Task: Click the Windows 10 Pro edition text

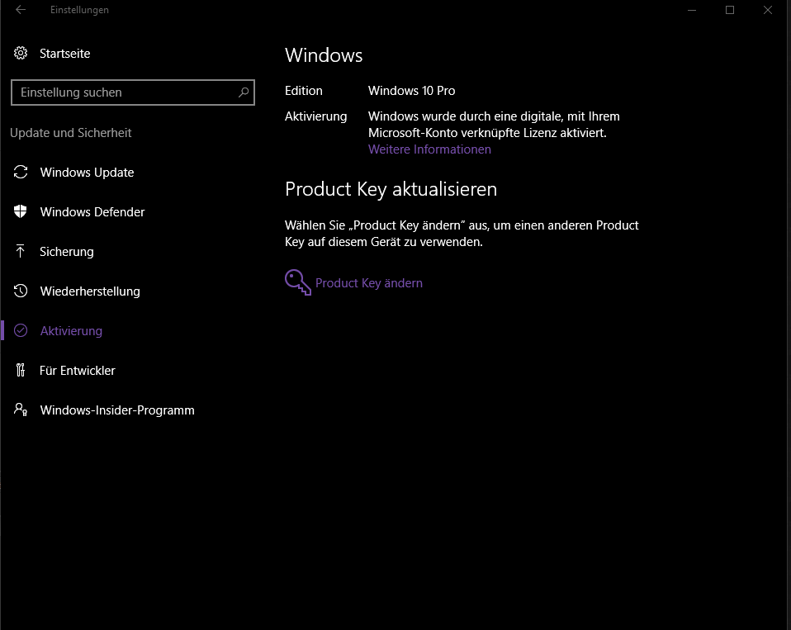Action: coord(412,91)
